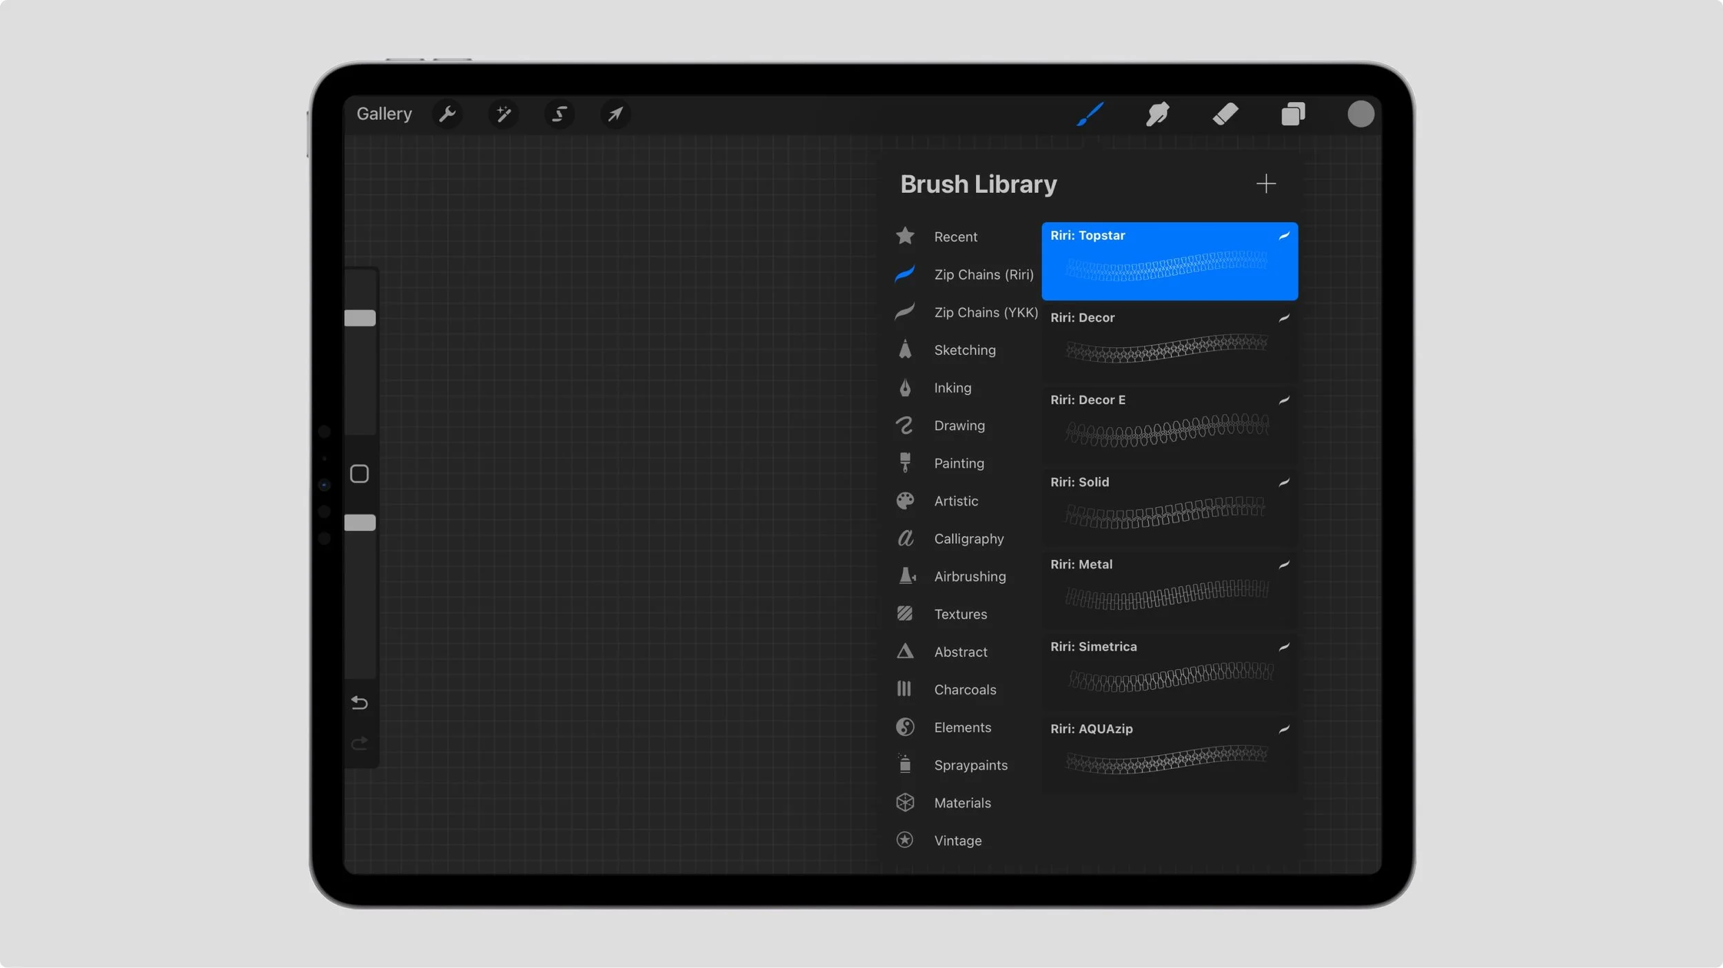Select the Smudge tool
Viewport: 1723px width, 968px height.
(x=1157, y=114)
